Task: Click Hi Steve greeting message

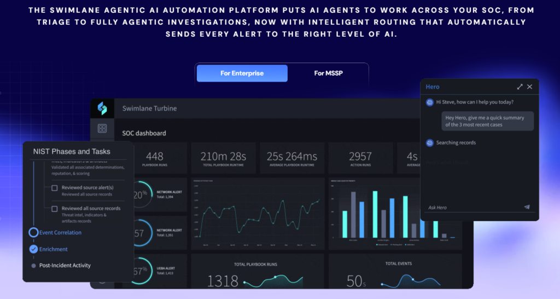Action: pyautogui.click(x=475, y=102)
